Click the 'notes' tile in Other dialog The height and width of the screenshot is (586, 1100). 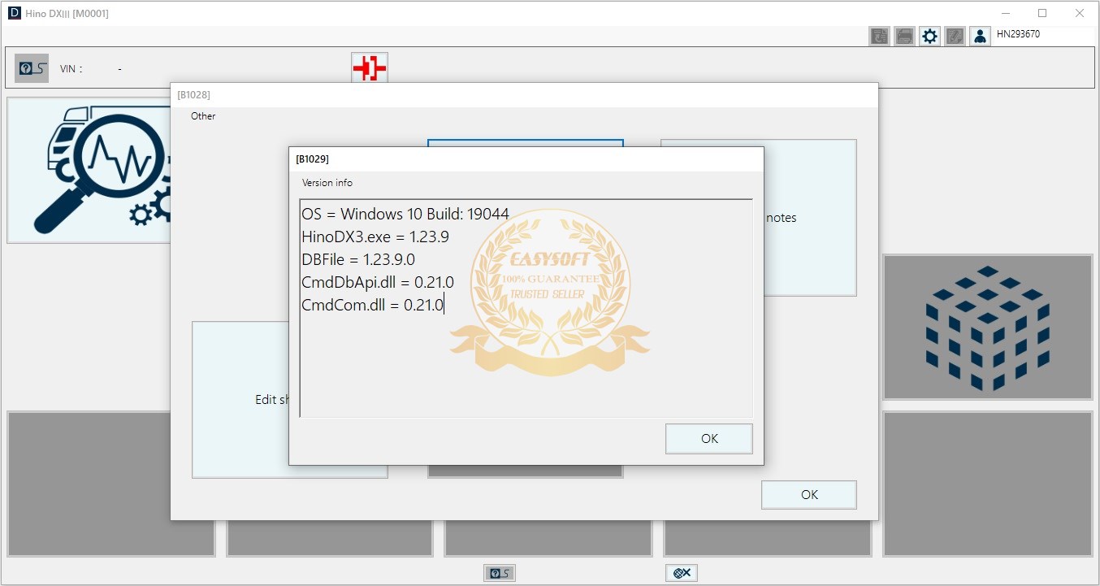(810, 218)
